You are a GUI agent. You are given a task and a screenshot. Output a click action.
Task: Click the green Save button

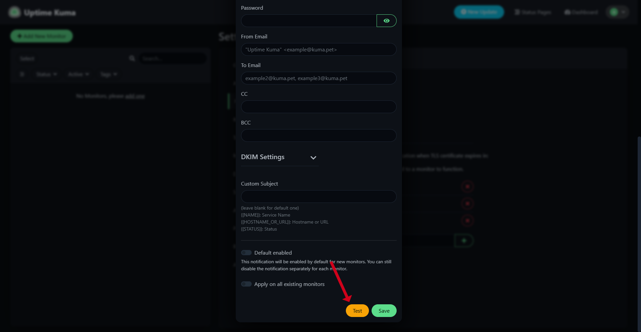(x=384, y=311)
